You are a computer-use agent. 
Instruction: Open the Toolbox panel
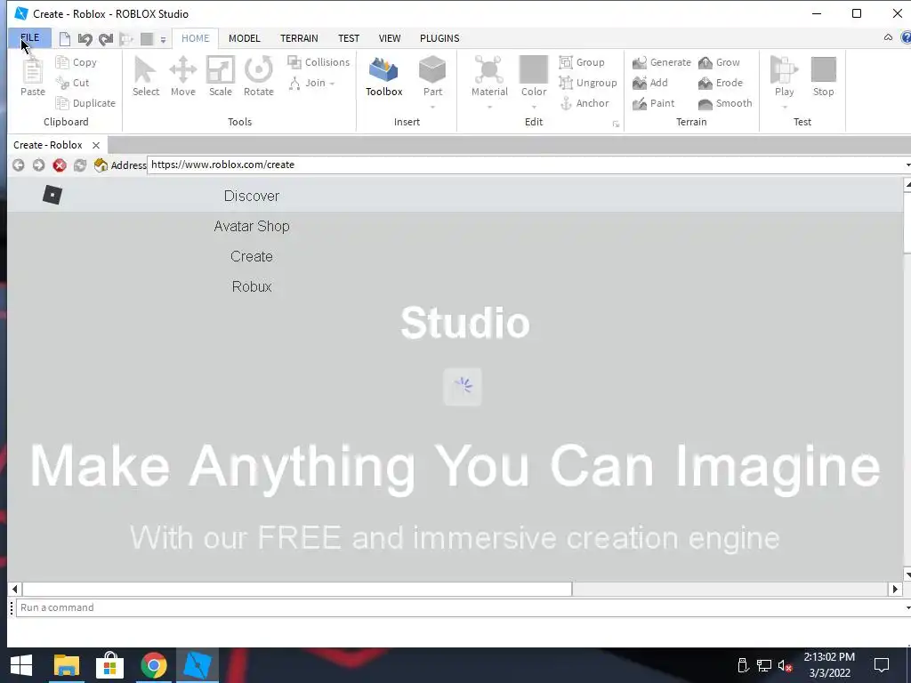point(383,76)
